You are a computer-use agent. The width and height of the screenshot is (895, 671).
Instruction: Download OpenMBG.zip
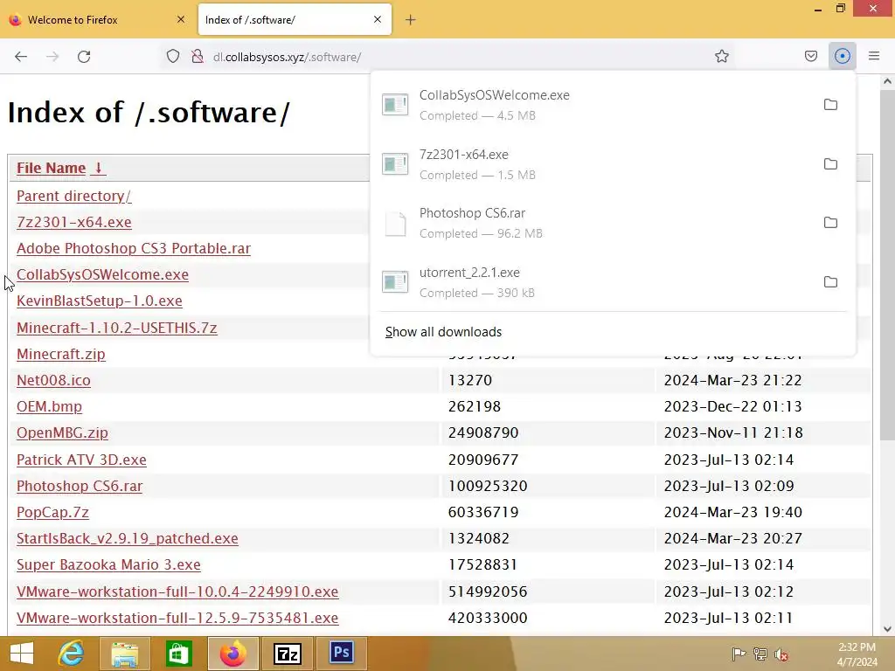click(62, 433)
